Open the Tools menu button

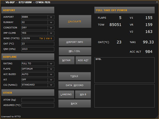click(x=74, y=76)
